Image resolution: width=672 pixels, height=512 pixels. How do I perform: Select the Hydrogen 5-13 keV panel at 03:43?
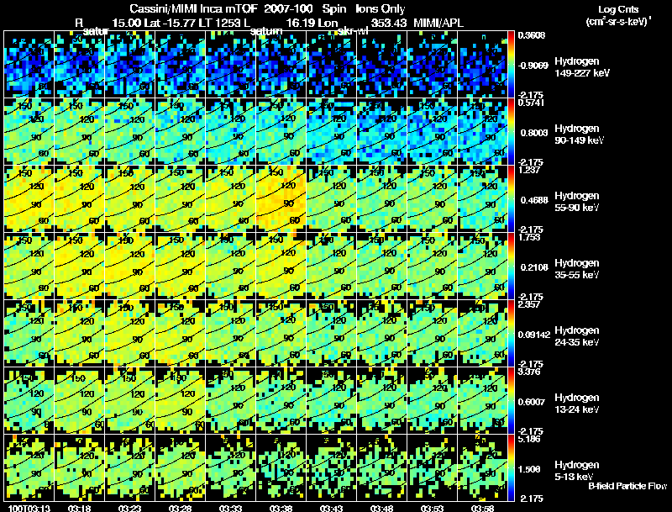332,468
